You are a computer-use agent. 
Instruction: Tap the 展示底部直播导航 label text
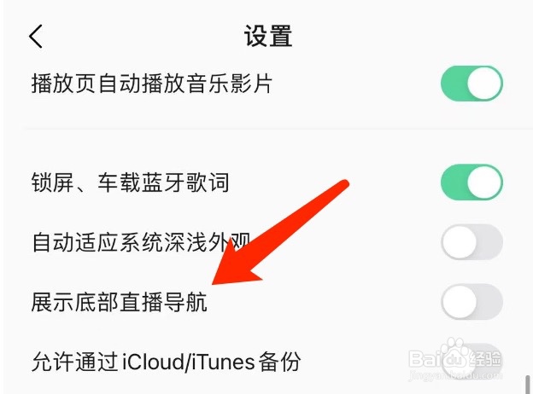point(119,302)
